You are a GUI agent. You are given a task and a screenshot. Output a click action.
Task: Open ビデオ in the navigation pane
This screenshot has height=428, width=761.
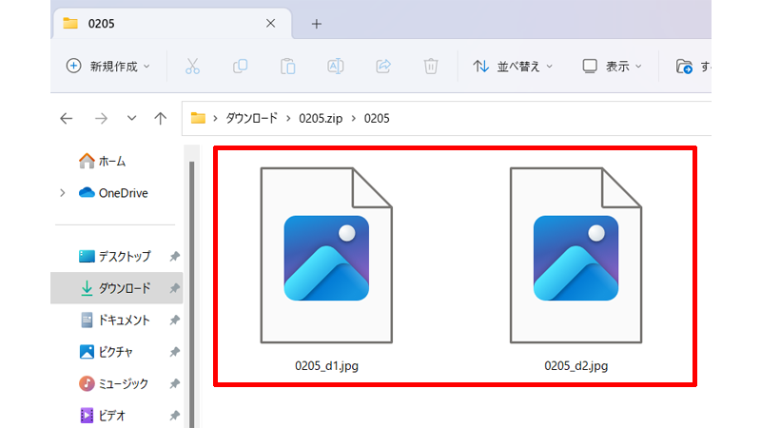(x=103, y=416)
